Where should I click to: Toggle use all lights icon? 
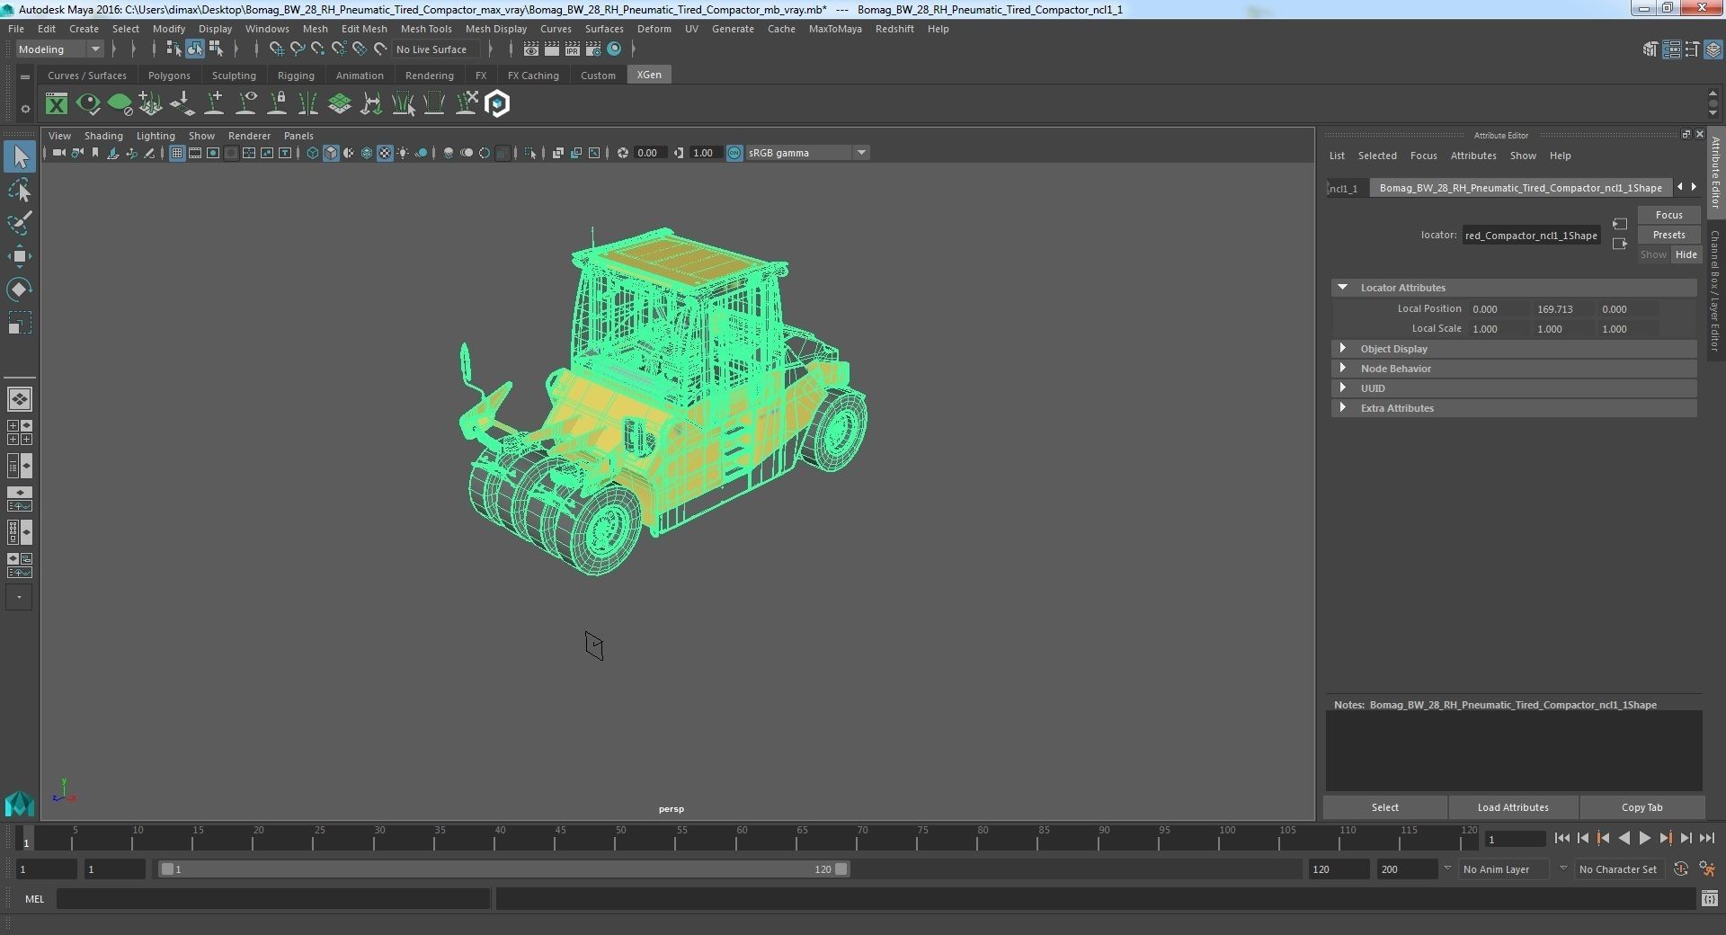point(403,153)
